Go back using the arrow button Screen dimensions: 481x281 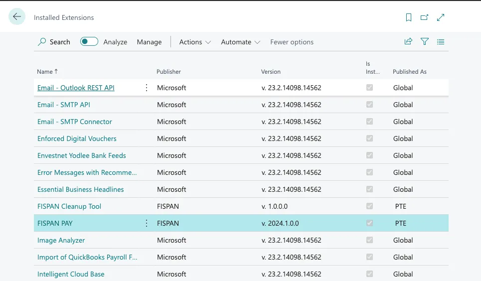point(17,16)
